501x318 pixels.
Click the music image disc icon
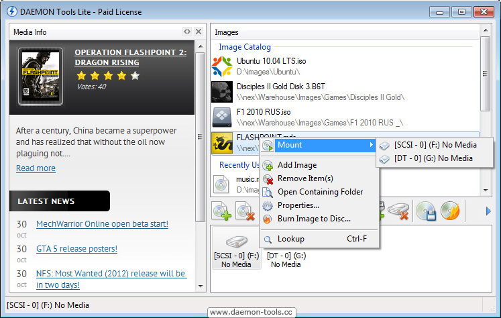click(x=221, y=184)
